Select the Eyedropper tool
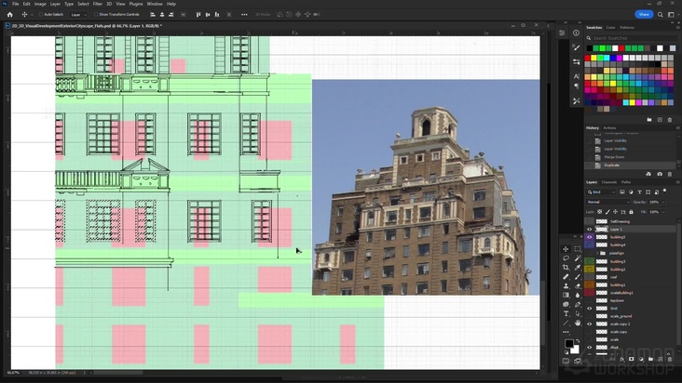The image size is (682, 383). tap(578, 268)
